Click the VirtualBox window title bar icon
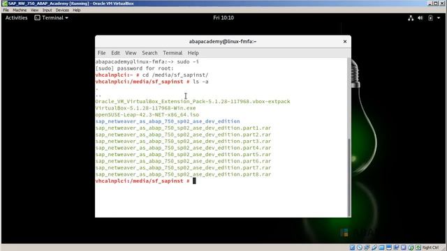The image size is (447, 251). point(5,3)
